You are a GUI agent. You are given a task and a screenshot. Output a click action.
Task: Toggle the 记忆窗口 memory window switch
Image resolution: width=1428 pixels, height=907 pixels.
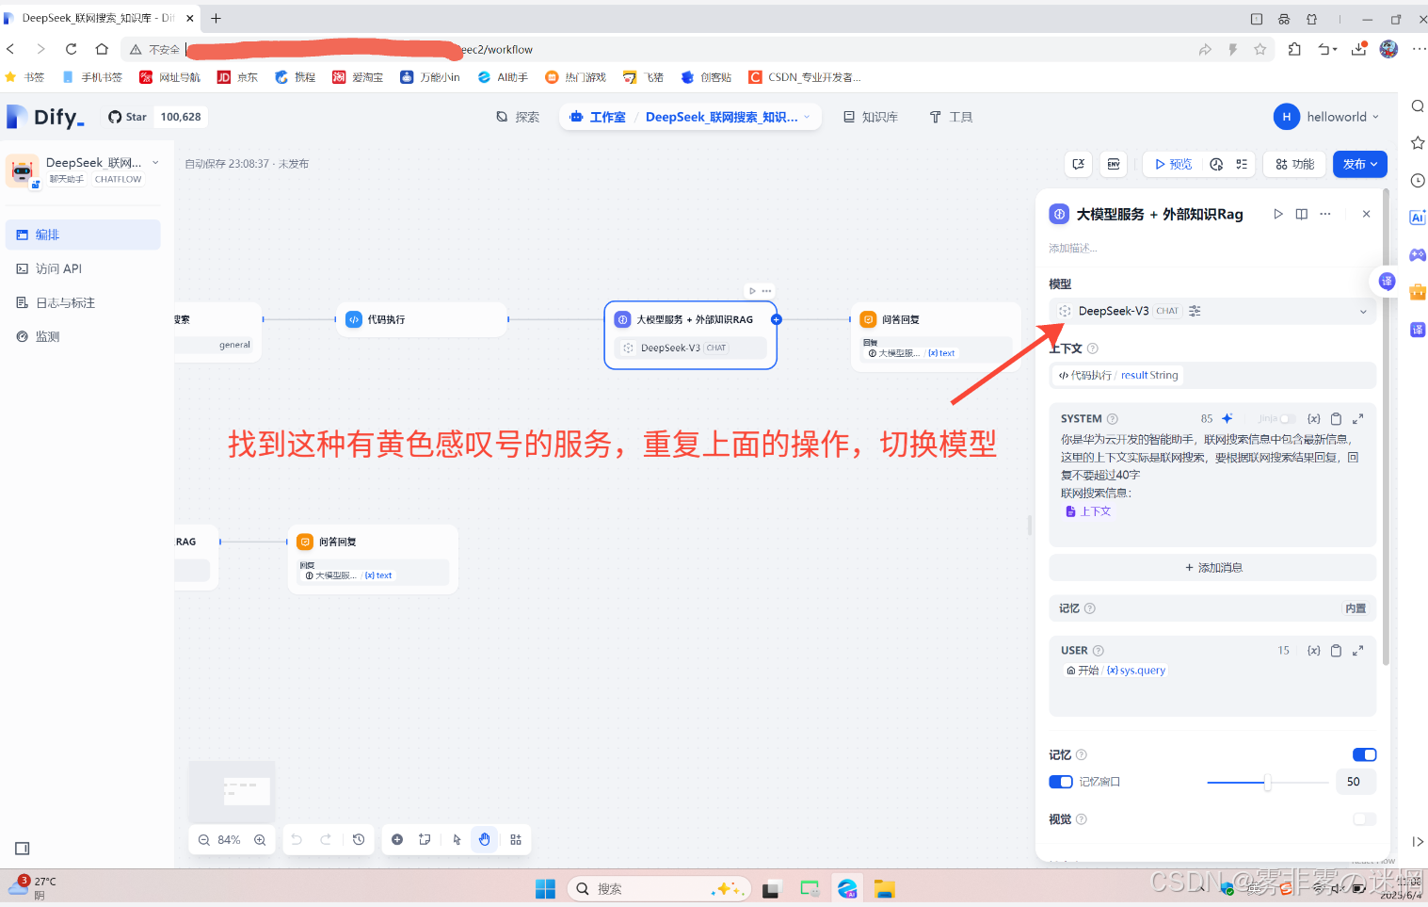pos(1061,782)
